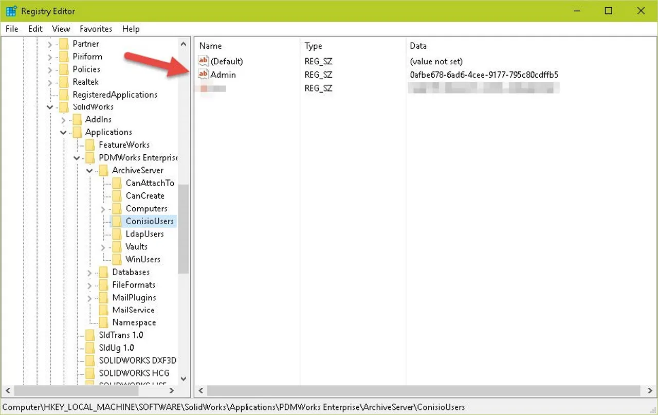Click the Policies folder icon
The width and height of the screenshot is (658, 415).
point(64,69)
